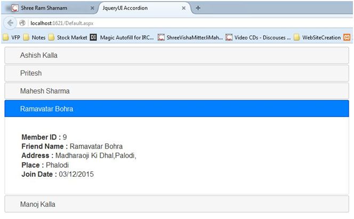Open the Stock Market bookmark folder icon

pyautogui.click(x=52, y=37)
